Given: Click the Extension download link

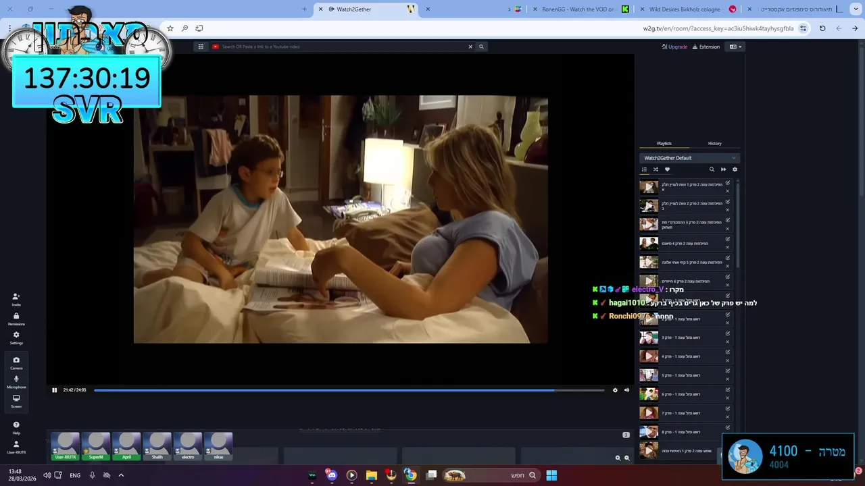Looking at the screenshot, I should coord(706,47).
